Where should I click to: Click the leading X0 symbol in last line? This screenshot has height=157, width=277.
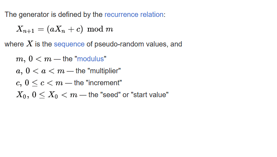tap(21, 95)
